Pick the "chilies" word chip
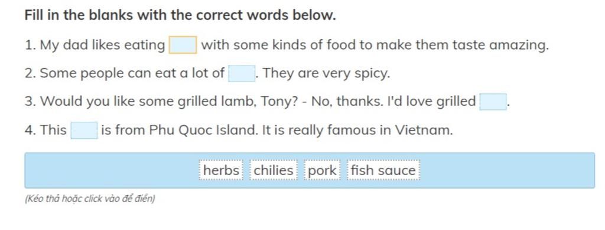Image resolution: width=605 pixels, height=230 pixels. 274,170
